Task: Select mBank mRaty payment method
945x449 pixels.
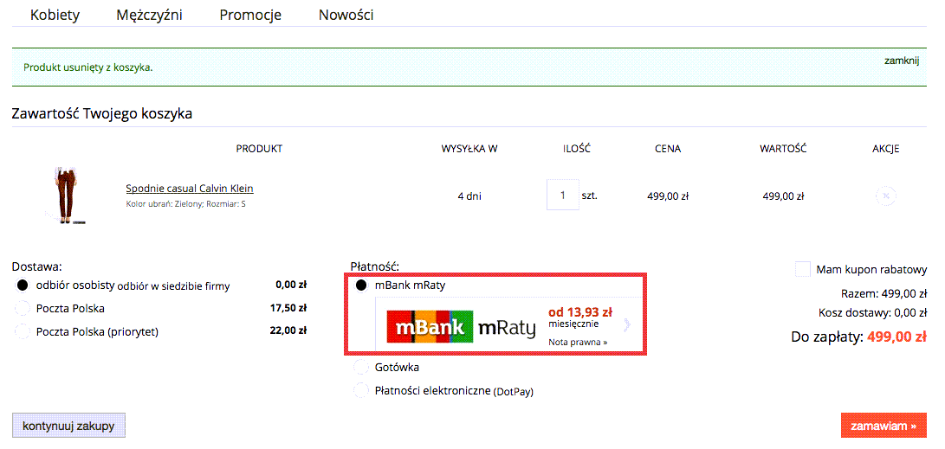Action: point(361,285)
